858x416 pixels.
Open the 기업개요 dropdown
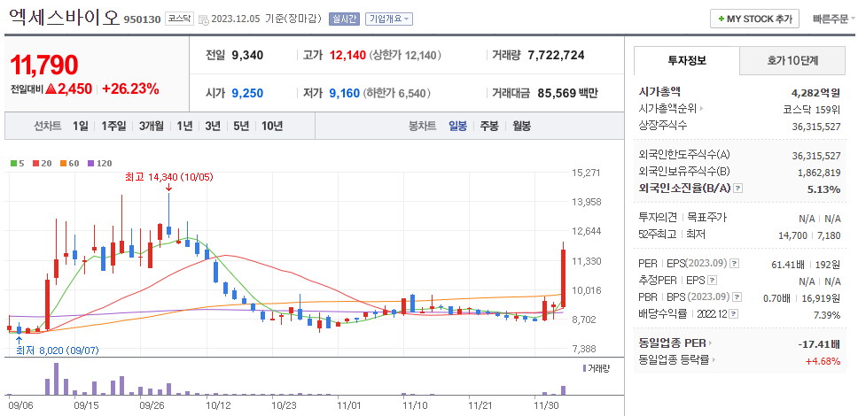click(x=389, y=19)
